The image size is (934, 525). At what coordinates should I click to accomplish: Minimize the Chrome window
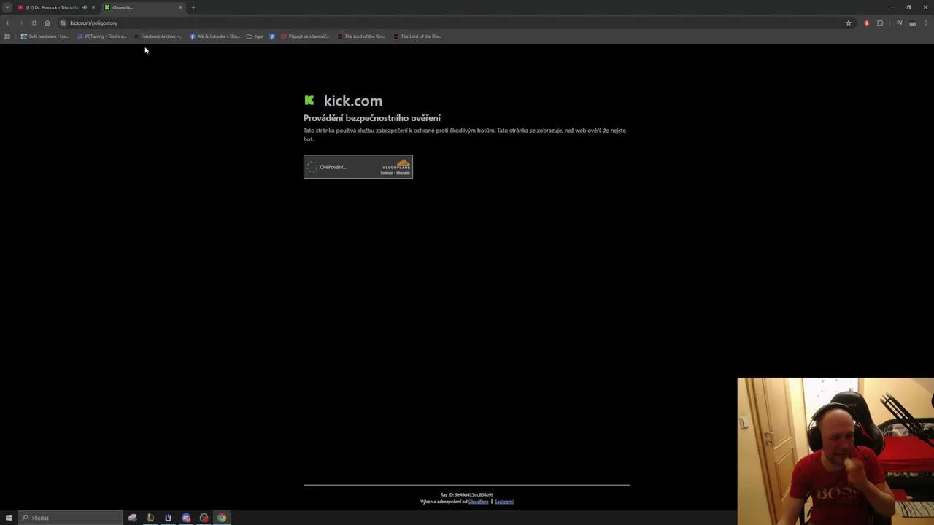pos(892,7)
